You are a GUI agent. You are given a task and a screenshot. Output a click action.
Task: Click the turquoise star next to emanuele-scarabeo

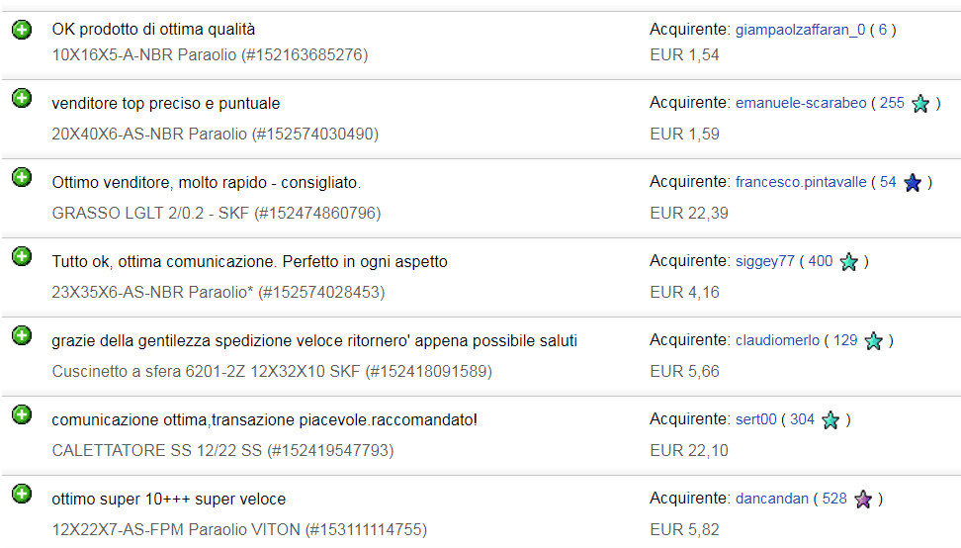click(920, 104)
